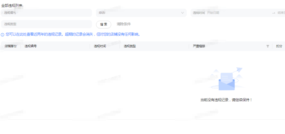Click the 扣分 column header

(279, 46)
